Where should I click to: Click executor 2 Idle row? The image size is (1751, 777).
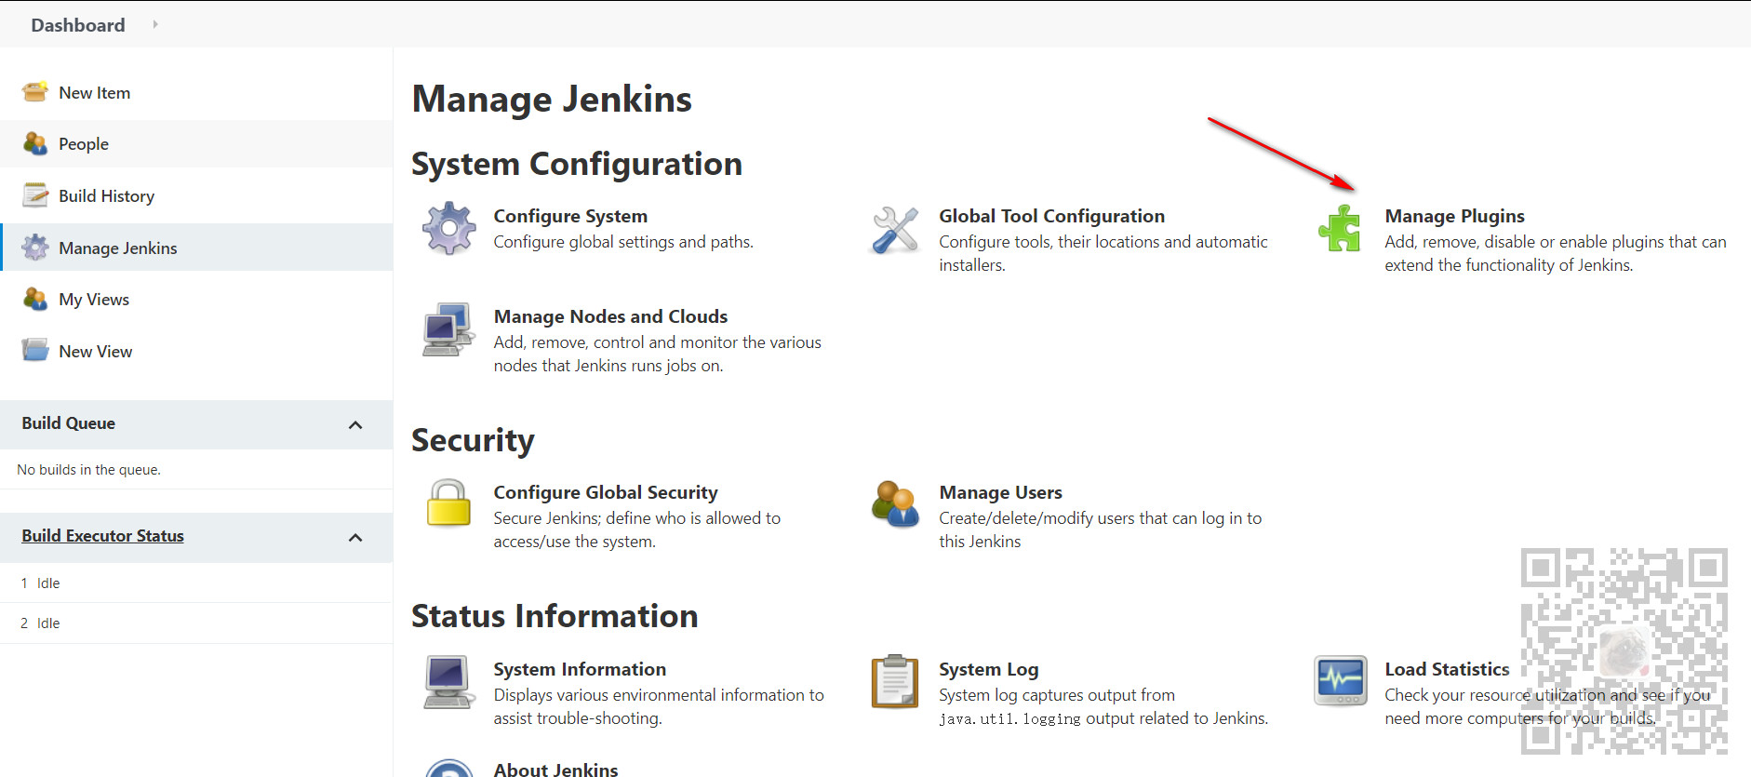coord(196,623)
